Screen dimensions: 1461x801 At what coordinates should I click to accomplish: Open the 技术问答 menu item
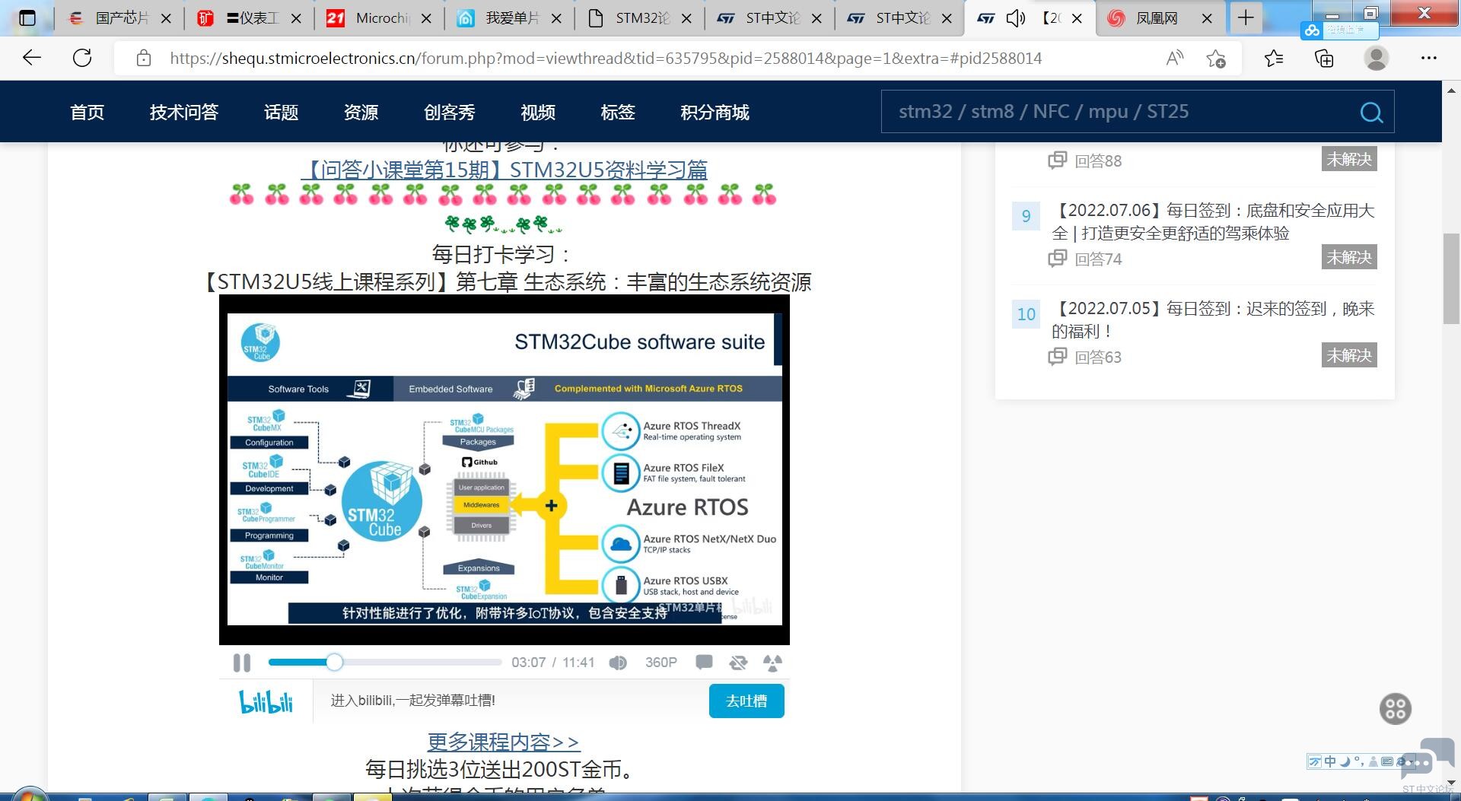[184, 113]
